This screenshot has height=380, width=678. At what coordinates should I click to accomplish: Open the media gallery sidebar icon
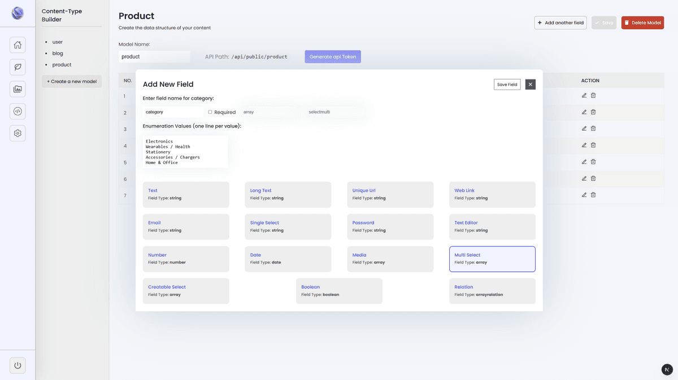pos(18,89)
